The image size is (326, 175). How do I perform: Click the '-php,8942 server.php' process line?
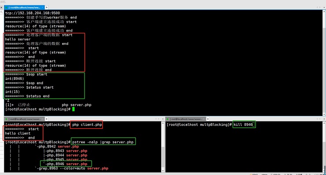(x=57, y=146)
